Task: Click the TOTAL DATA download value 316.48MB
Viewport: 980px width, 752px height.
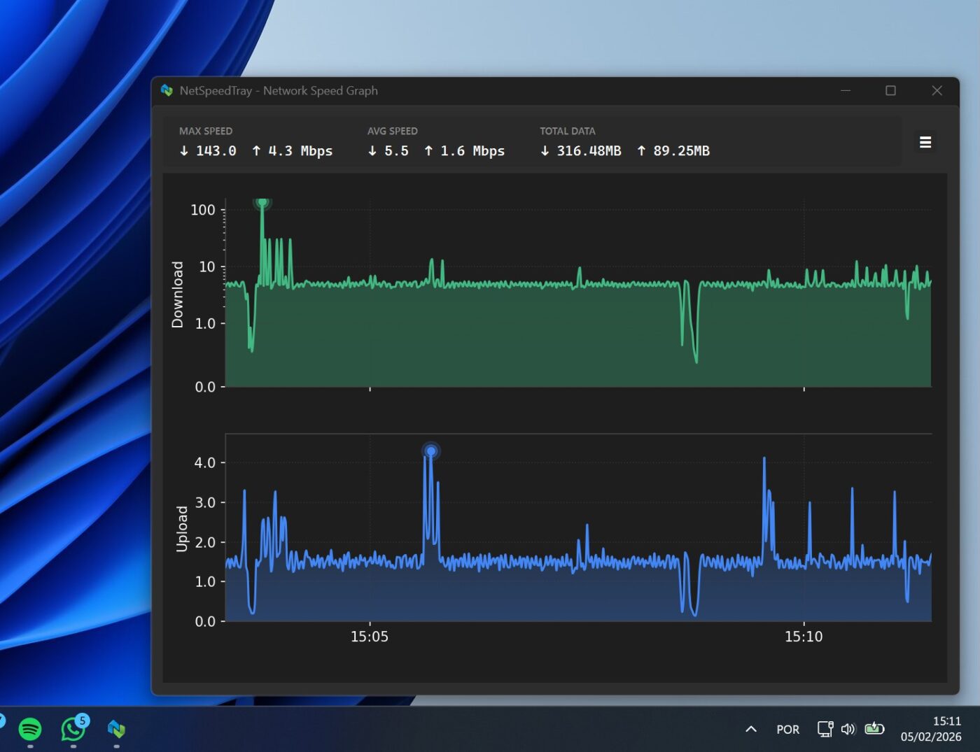Action: coord(588,151)
